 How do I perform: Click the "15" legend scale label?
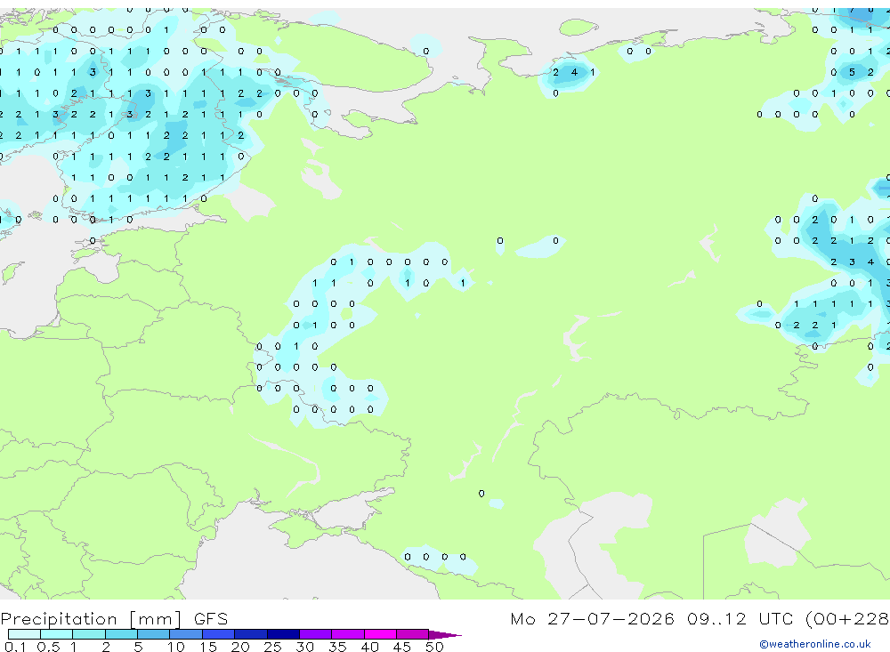208,647
